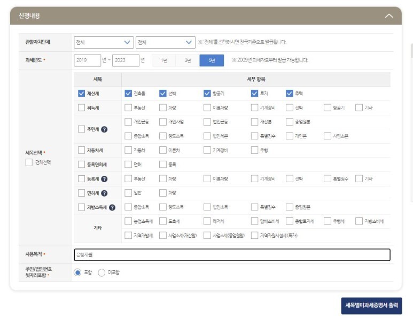Uncheck the 건축물 checkbox
This screenshot has height=320, width=413.
point(128,93)
